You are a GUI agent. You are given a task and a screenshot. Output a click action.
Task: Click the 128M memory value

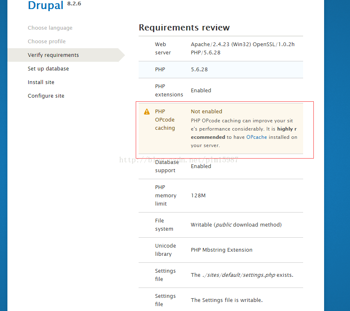tap(198, 196)
